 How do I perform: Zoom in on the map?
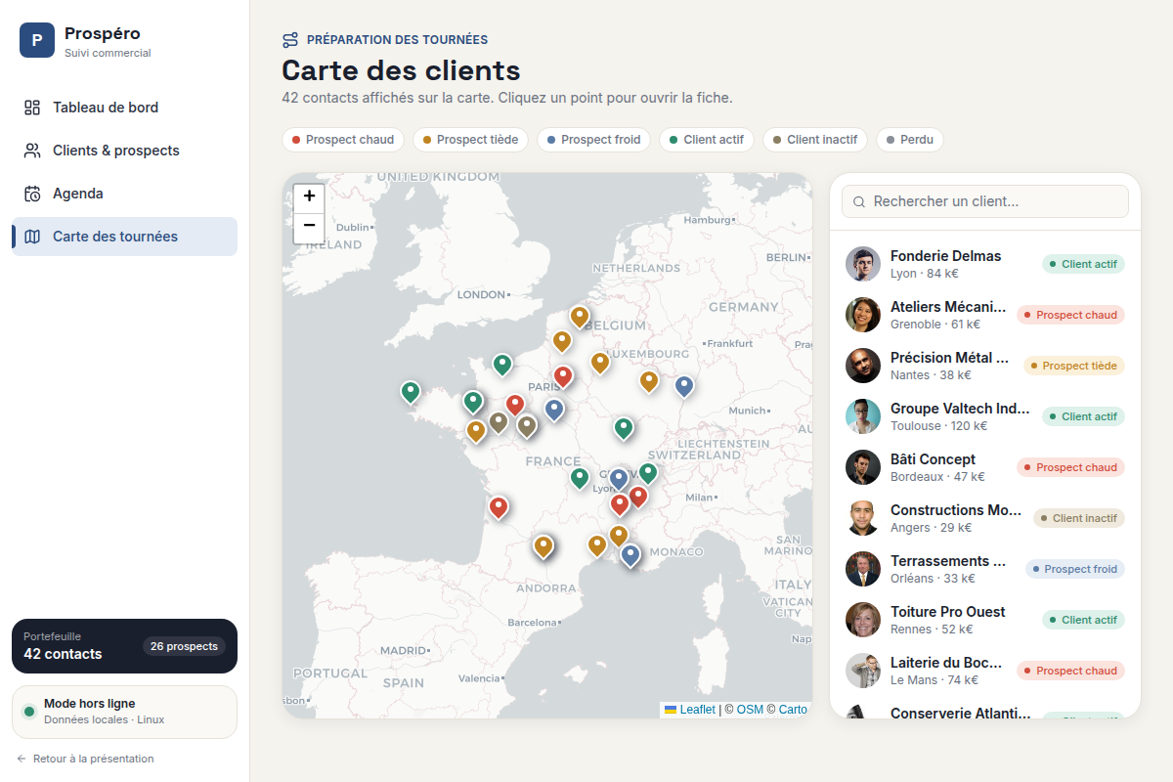309,196
